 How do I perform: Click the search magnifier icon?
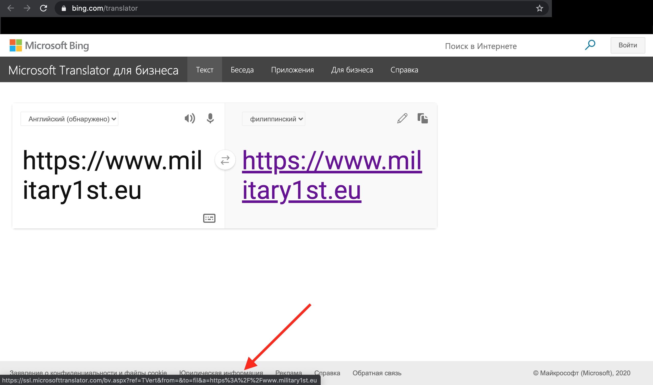(590, 45)
